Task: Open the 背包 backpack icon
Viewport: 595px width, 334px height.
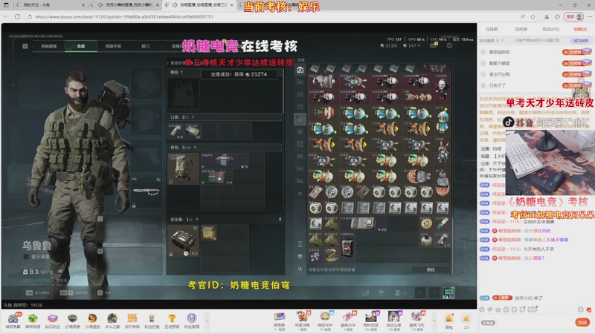Action: (x=449, y=321)
